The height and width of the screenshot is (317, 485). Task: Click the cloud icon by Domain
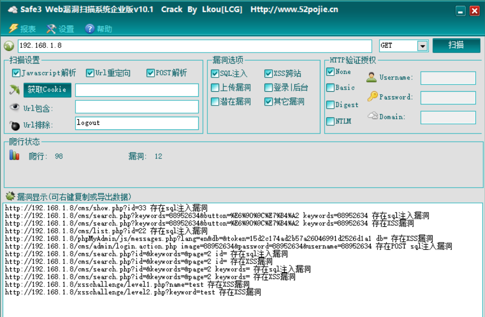coord(373,116)
